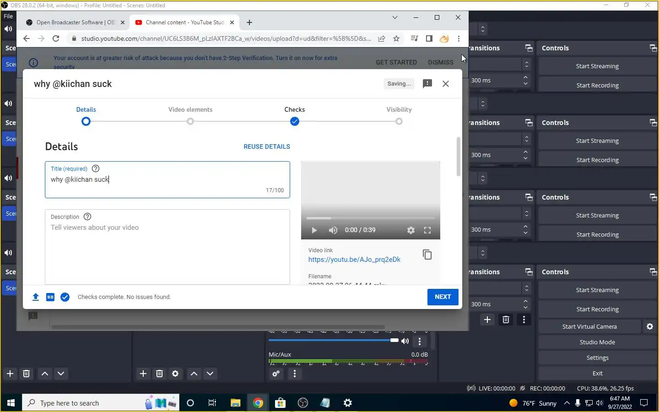Screen dimensions: 659x412
Task: Send feedback icon next to Saving label
Action: [x=427, y=84]
